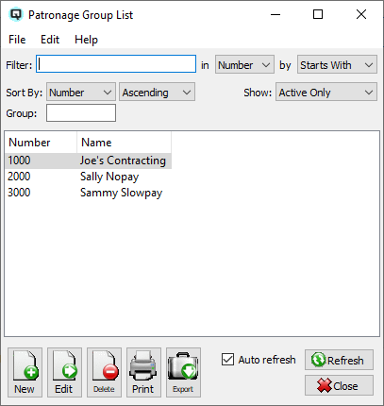Click into the Filter text field
Image resolution: width=384 pixels, height=406 pixels.
pos(116,64)
